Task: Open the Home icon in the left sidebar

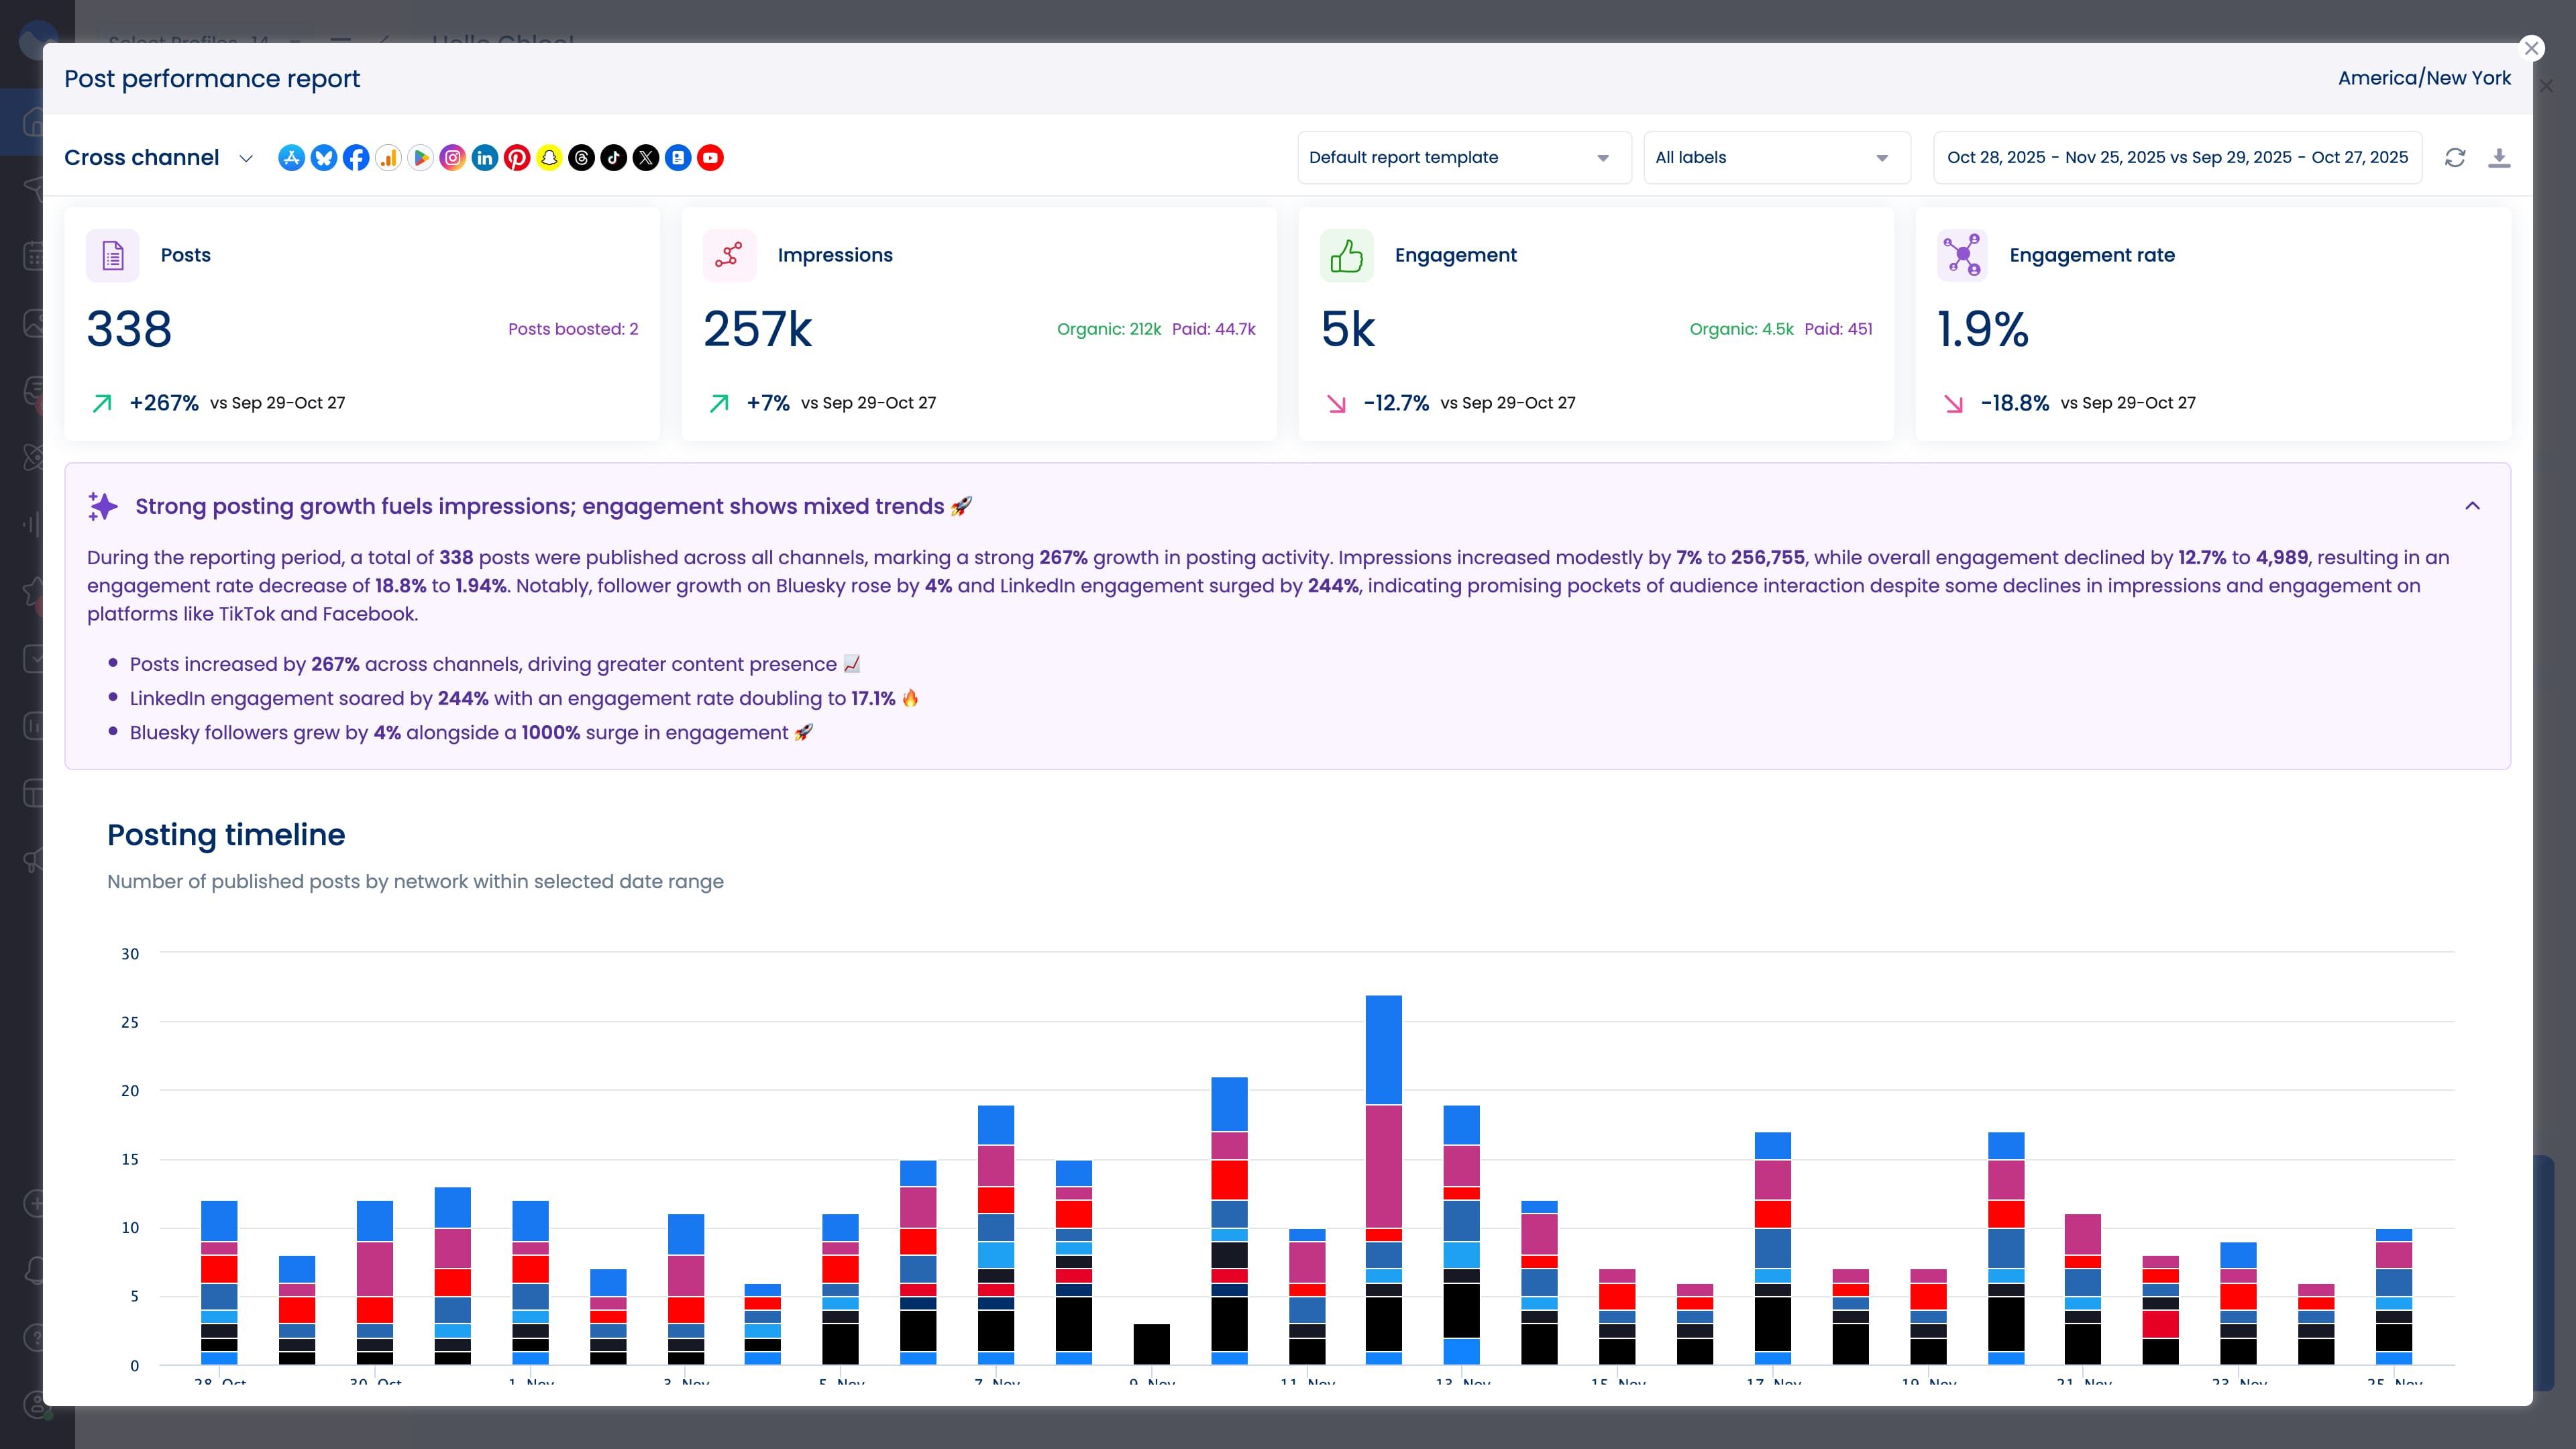Action: pyautogui.click(x=33, y=122)
